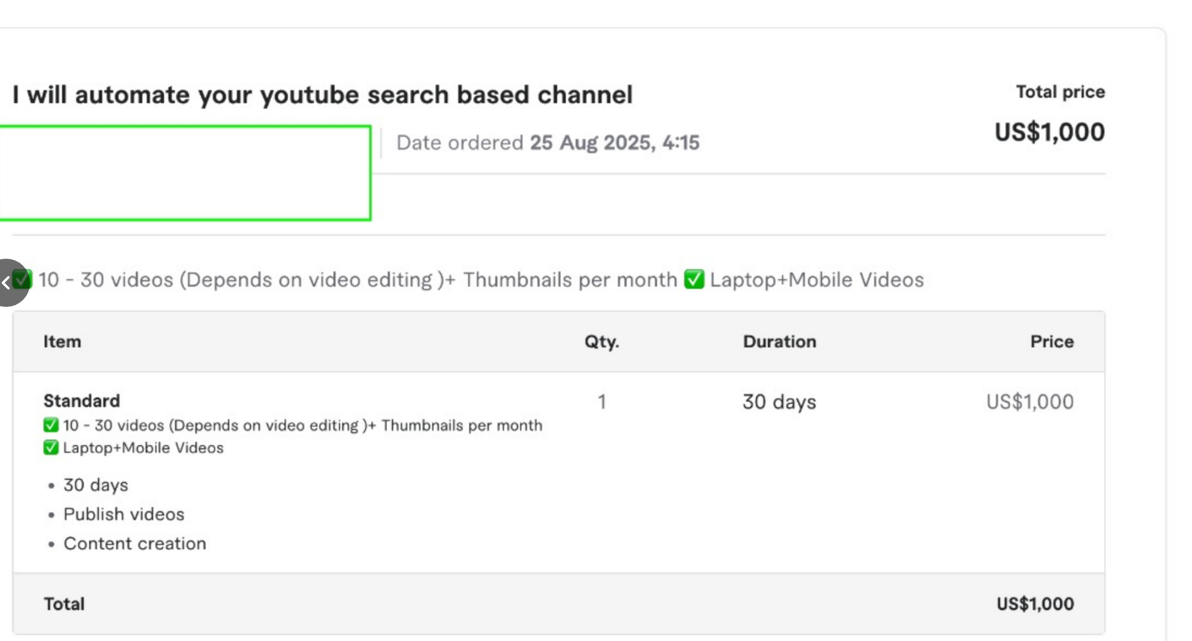Select the Standard package name
Screen dimensions: 1192x641
coord(82,401)
